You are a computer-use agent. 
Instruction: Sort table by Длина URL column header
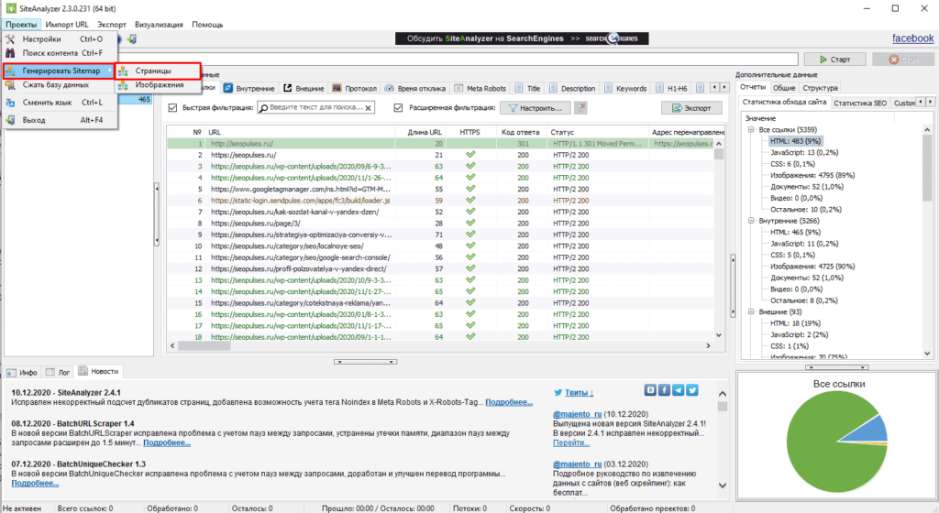point(425,132)
